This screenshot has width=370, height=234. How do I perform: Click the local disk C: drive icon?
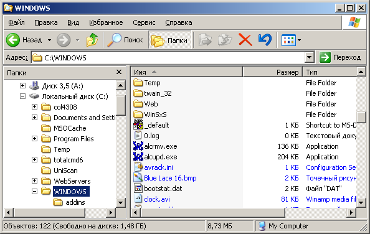34,96
